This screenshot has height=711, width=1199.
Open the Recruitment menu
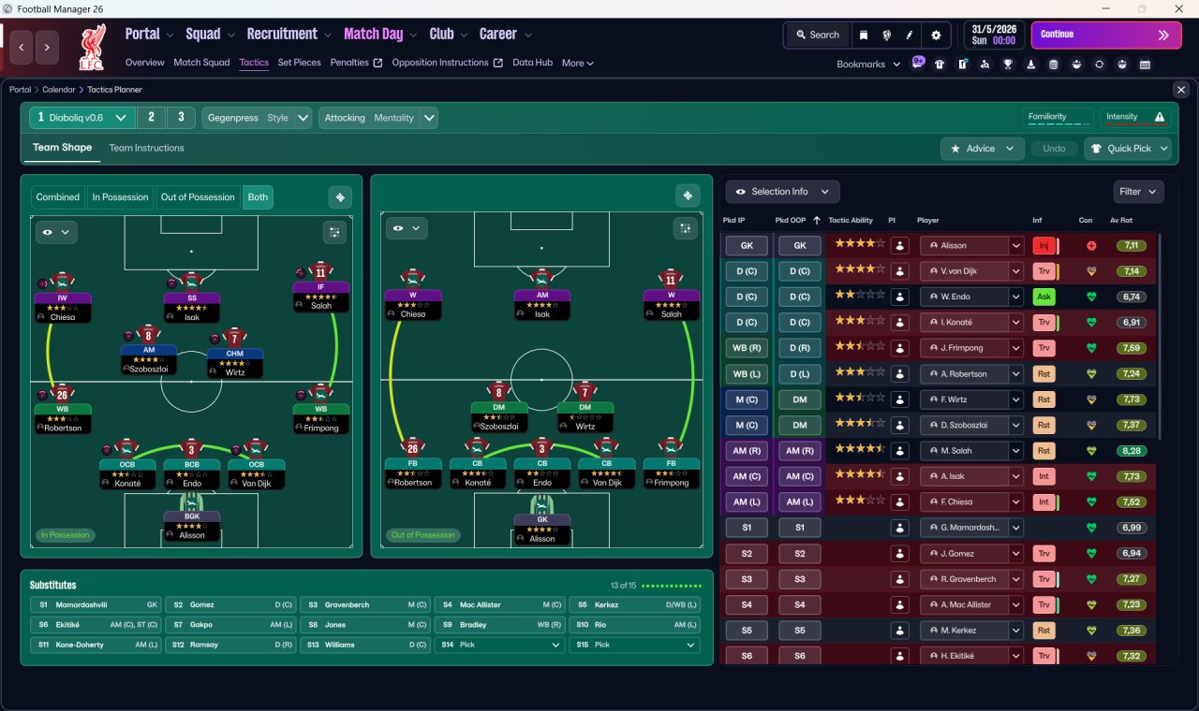(x=289, y=35)
